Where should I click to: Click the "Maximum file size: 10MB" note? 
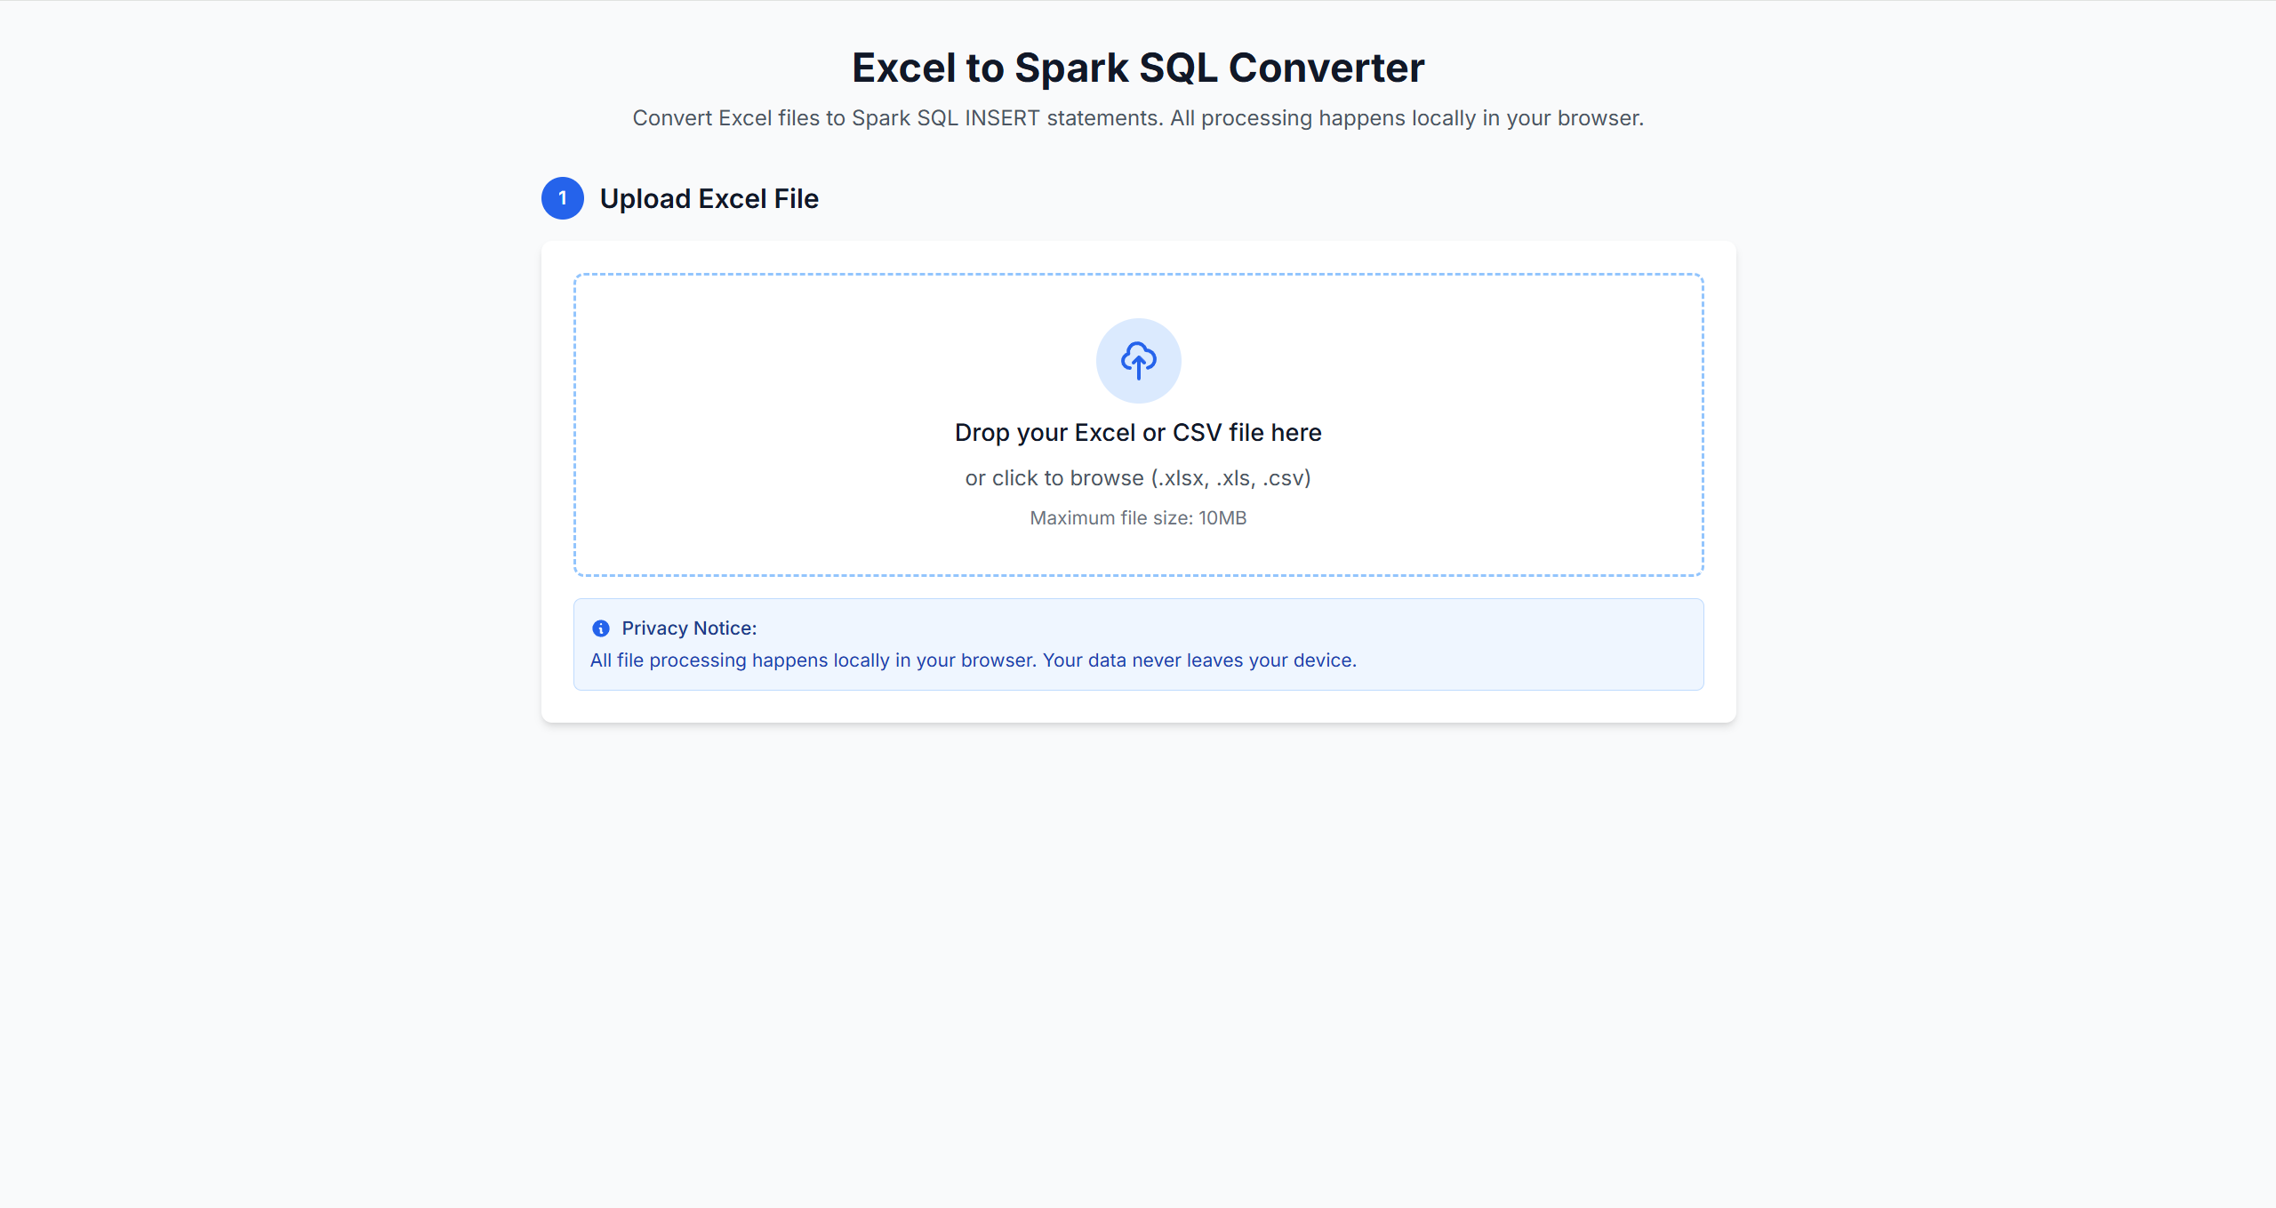1138,518
